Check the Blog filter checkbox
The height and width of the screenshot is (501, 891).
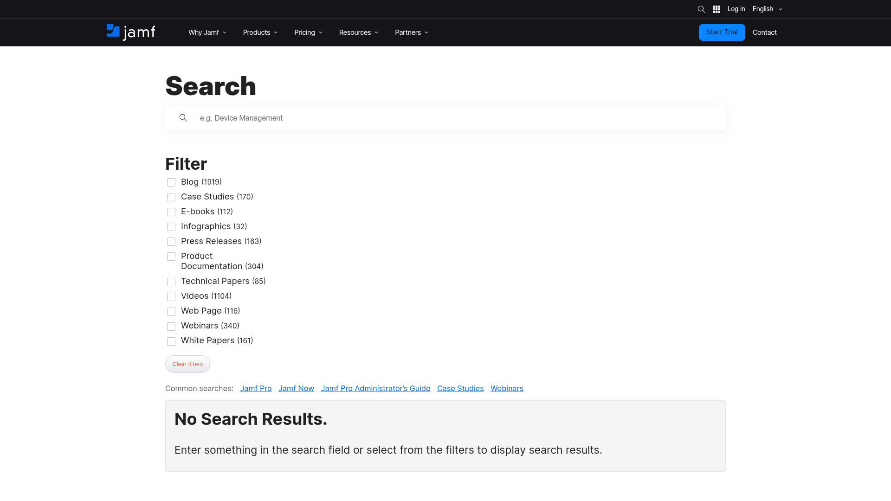coord(171,182)
